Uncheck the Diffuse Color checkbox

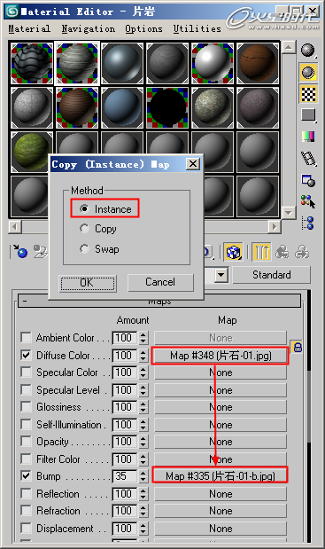click(26, 355)
